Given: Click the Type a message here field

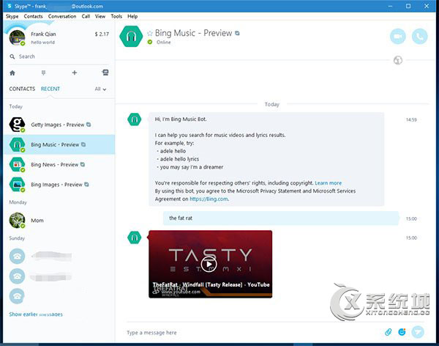Looking at the screenshot, I should (x=252, y=333).
